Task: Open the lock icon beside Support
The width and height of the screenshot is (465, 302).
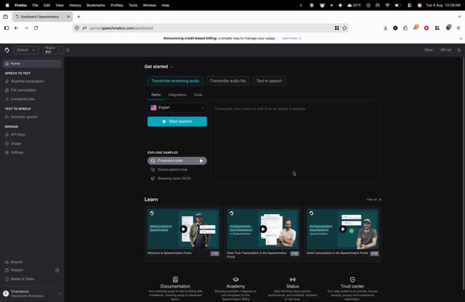Action: [x=57, y=270]
